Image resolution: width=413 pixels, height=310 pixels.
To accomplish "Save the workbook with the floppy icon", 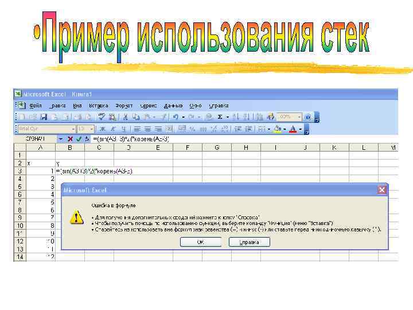I will (x=44, y=117).
